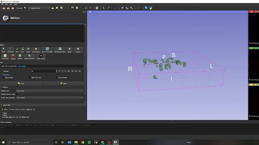Open the Help menu
This screenshot has width=259, height=145.
(15, 4)
